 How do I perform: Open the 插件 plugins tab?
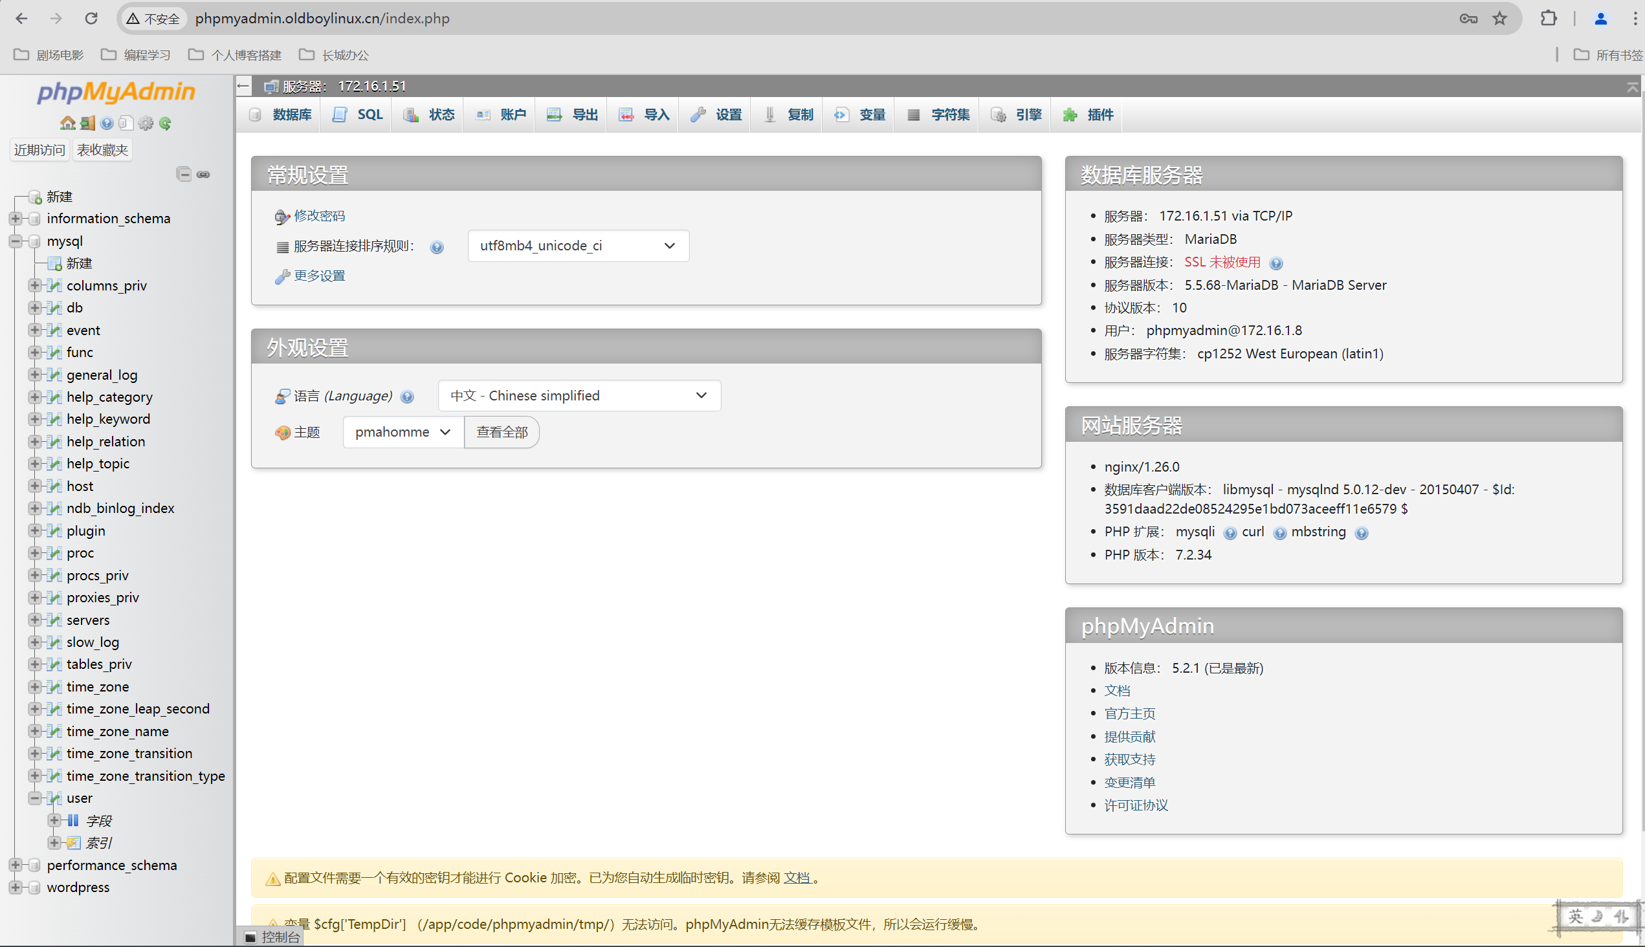[1087, 115]
